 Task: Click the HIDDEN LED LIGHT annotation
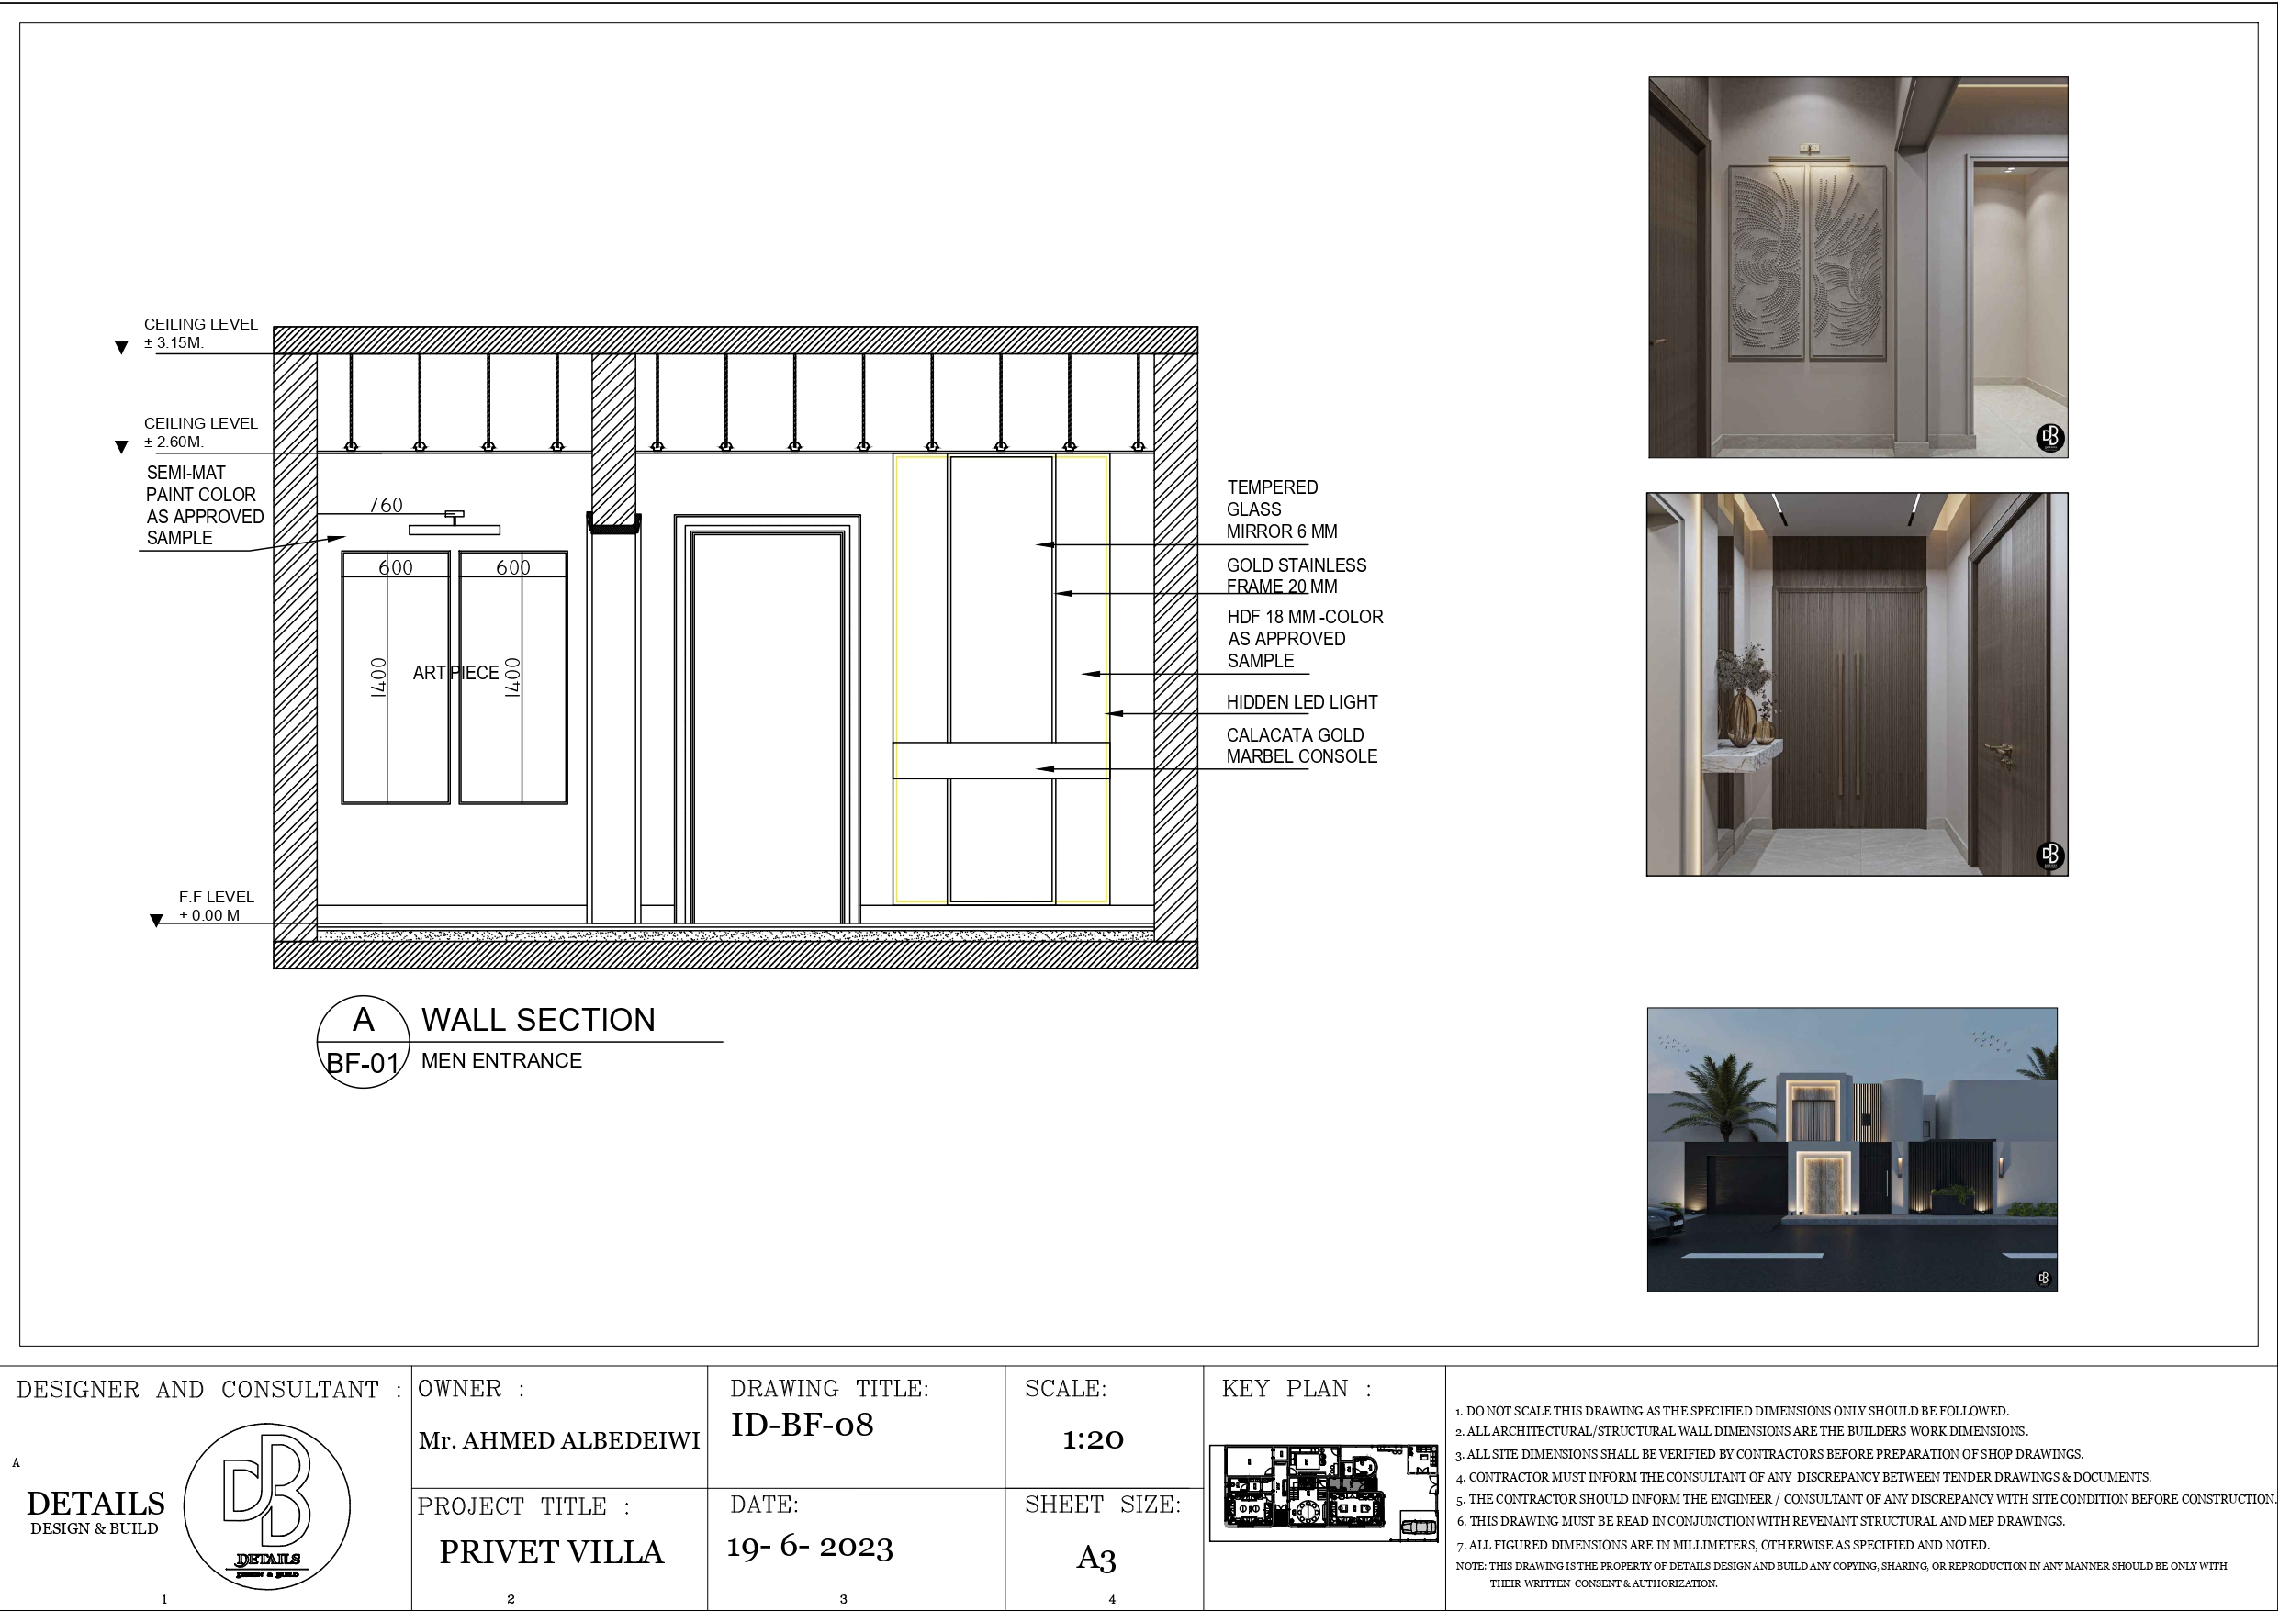click(1301, 703)
